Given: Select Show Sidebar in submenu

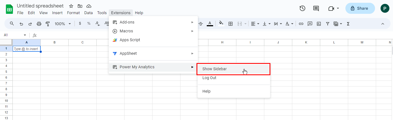Looking at the screenshot, I should (233, 69).
